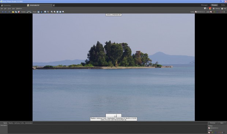Clear the label in the top toolbar
Viewport: 227px width, 134px height.
pos(211,12)
